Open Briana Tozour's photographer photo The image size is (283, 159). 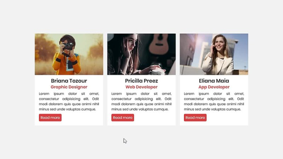69,54
